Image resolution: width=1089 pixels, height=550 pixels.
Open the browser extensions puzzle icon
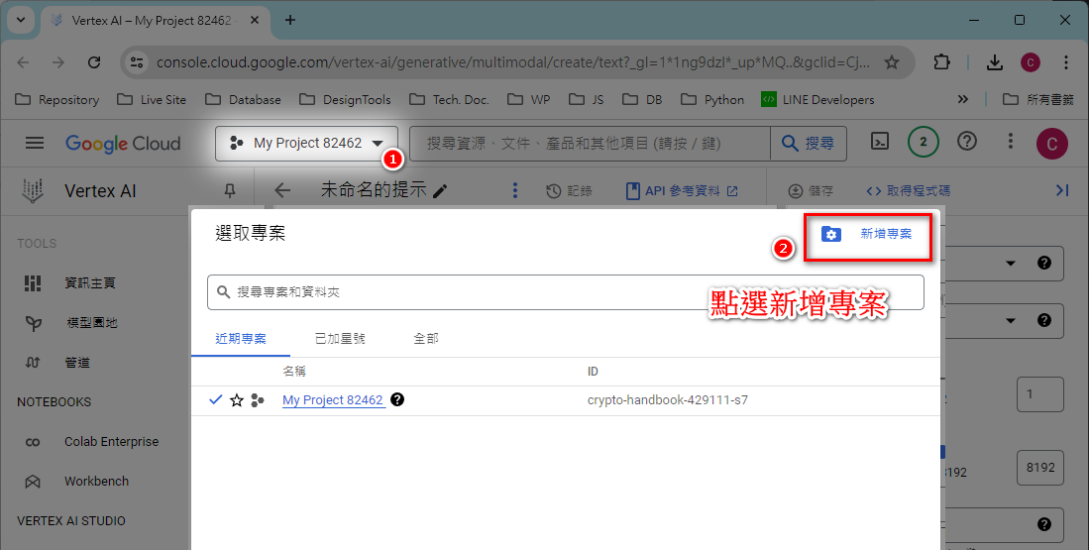941,62
